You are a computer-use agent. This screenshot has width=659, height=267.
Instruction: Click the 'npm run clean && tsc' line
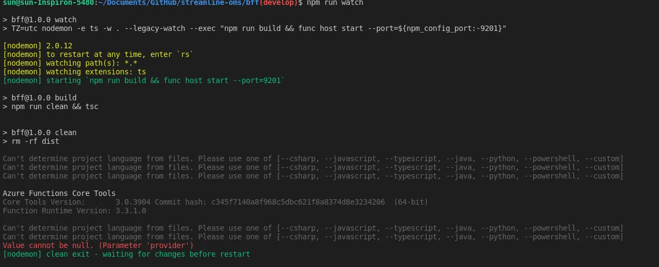50,106
